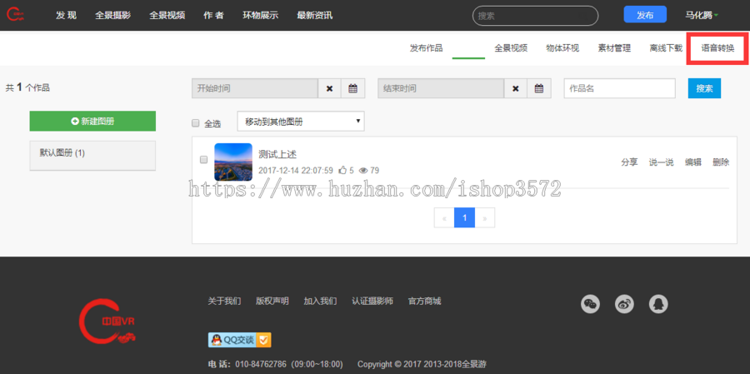The height and width of the screenshot is (374, 750).
Task: Click the blue 发布 button
Action: click(645, 15)
